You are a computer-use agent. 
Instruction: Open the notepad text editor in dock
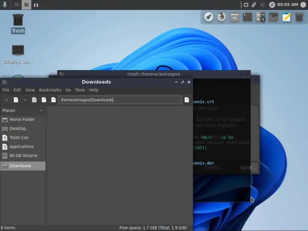(286, 17)
